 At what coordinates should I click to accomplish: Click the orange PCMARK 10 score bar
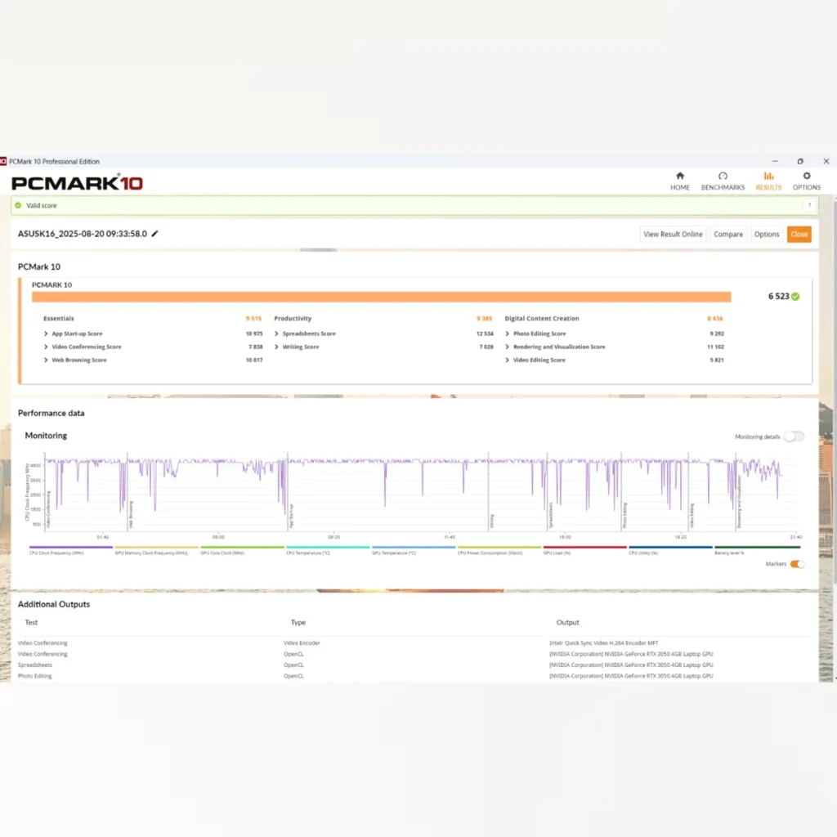381,298
